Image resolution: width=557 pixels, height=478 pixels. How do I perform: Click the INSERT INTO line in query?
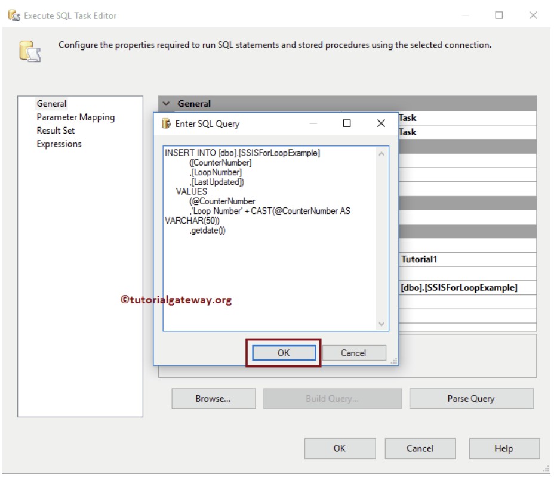click(242, 153)
